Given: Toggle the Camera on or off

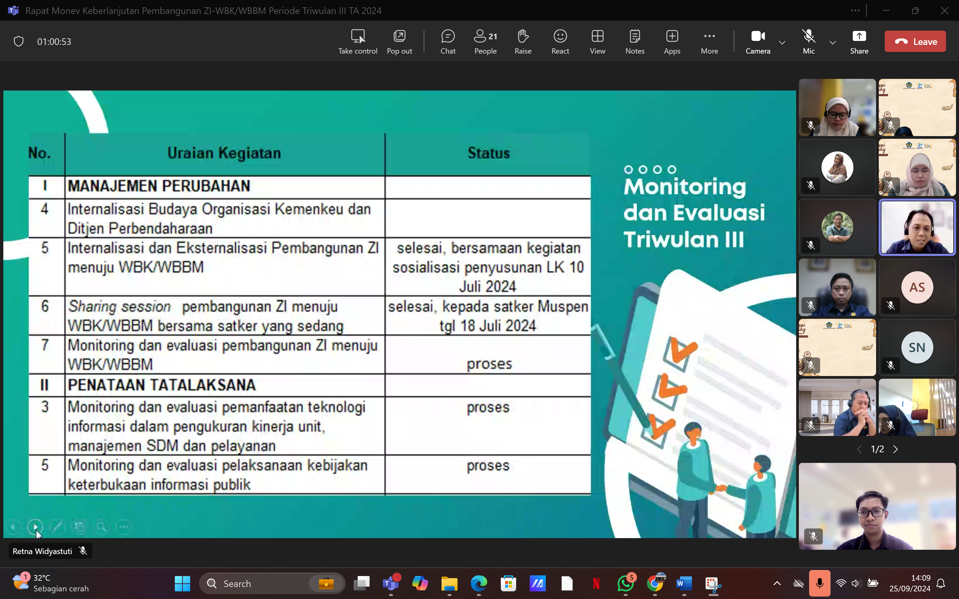Looking at the screenshot, I should (x=758, y=42).
